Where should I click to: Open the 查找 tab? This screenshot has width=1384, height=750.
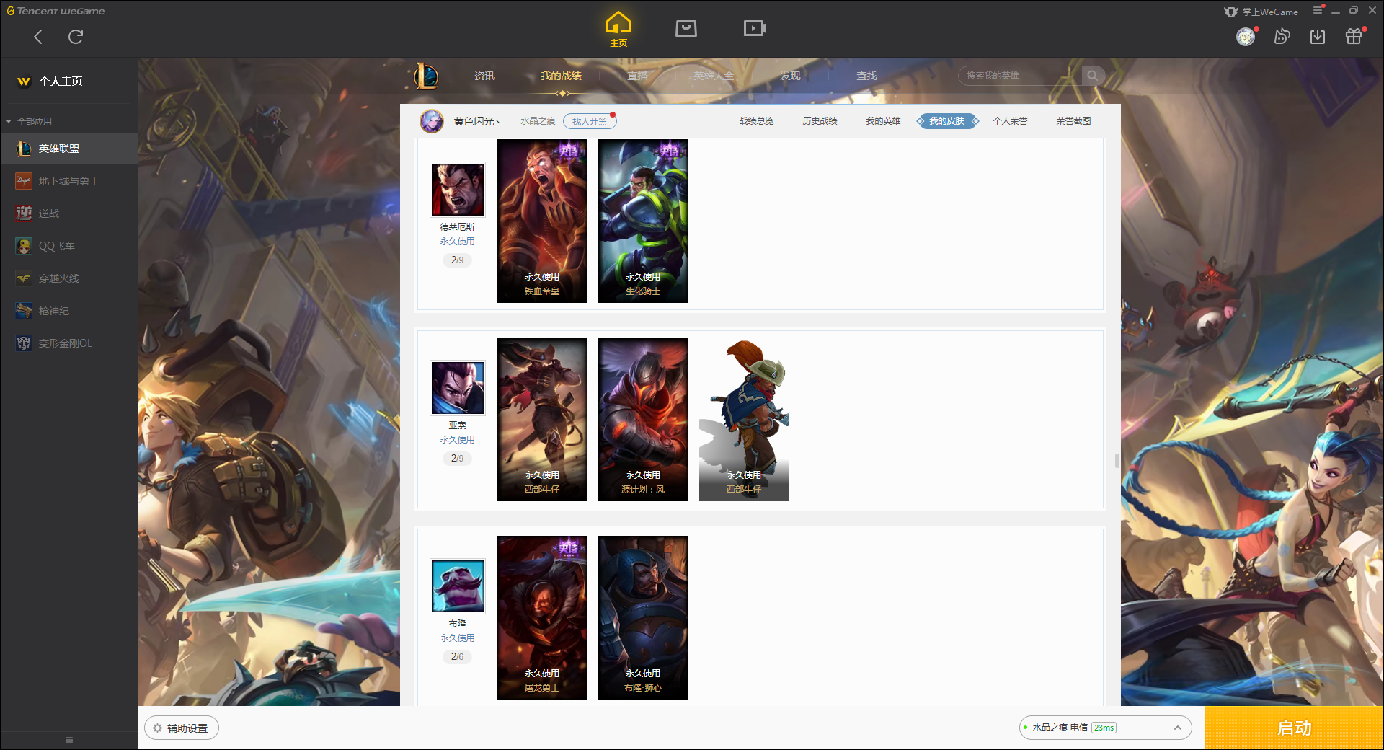pyautogui.click(x=866, y=76)
